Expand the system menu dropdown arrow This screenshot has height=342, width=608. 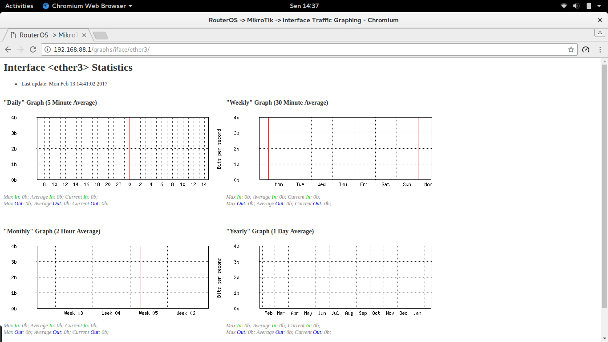600,6
